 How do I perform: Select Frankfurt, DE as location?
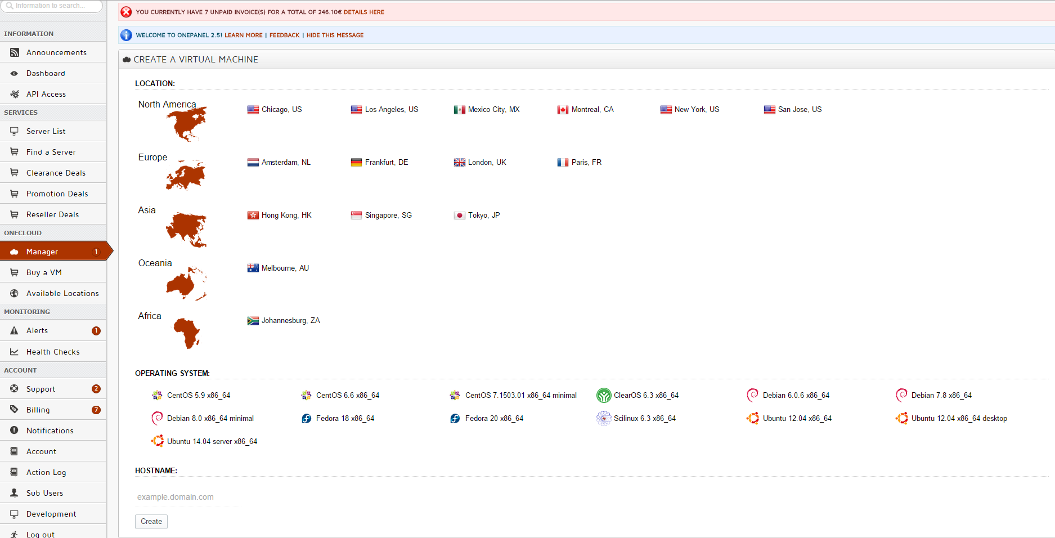tap(386, 163)
